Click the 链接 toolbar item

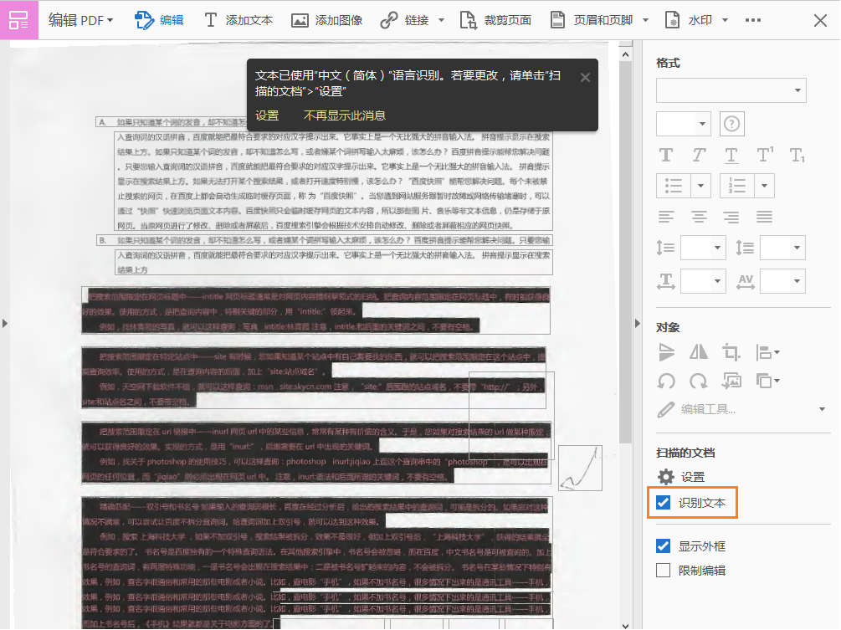pyautogui.click(x=405, y=20)
